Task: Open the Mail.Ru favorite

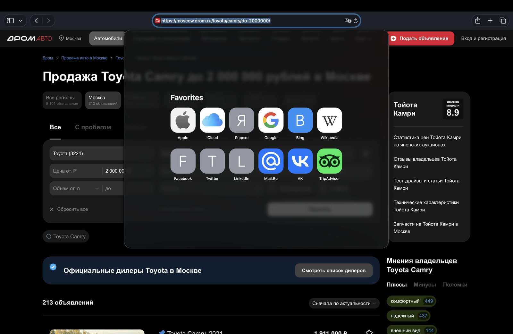Action: (271, 161)
